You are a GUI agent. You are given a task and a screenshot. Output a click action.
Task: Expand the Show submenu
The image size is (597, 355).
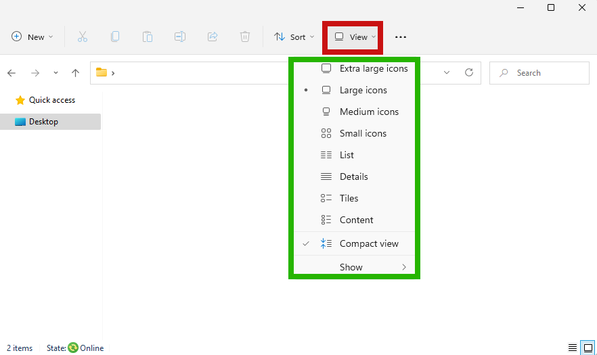[x=355, y=267]
